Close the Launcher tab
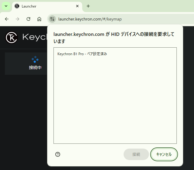 pyautogui.click(x=77, y=6)
